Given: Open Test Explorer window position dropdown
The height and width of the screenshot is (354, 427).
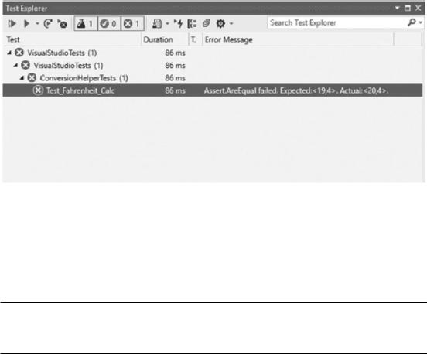Looking at the screenshot, I should click(398, 8).
